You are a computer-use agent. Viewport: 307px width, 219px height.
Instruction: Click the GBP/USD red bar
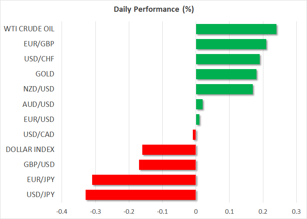[x=168, y=165]
